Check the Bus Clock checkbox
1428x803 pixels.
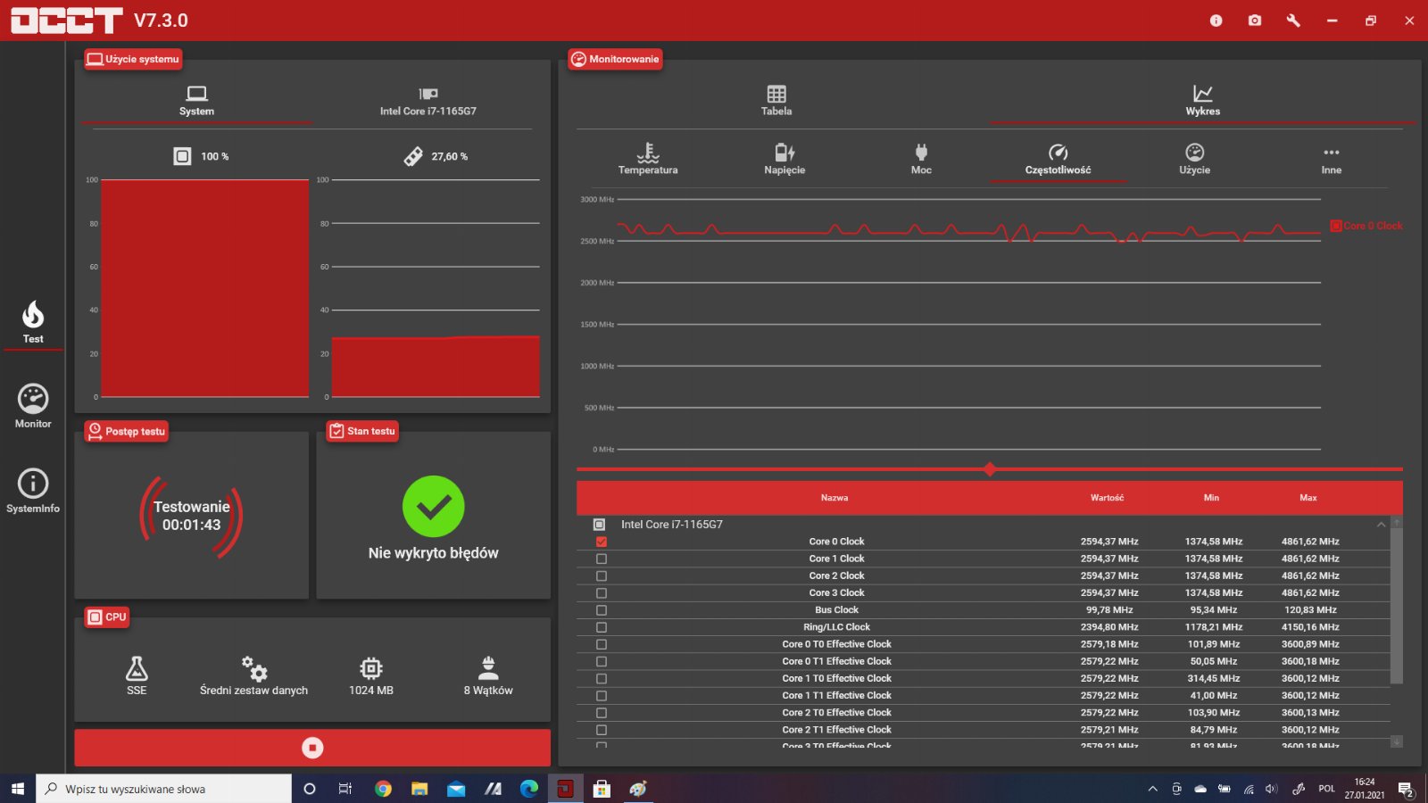pos(601,610)
